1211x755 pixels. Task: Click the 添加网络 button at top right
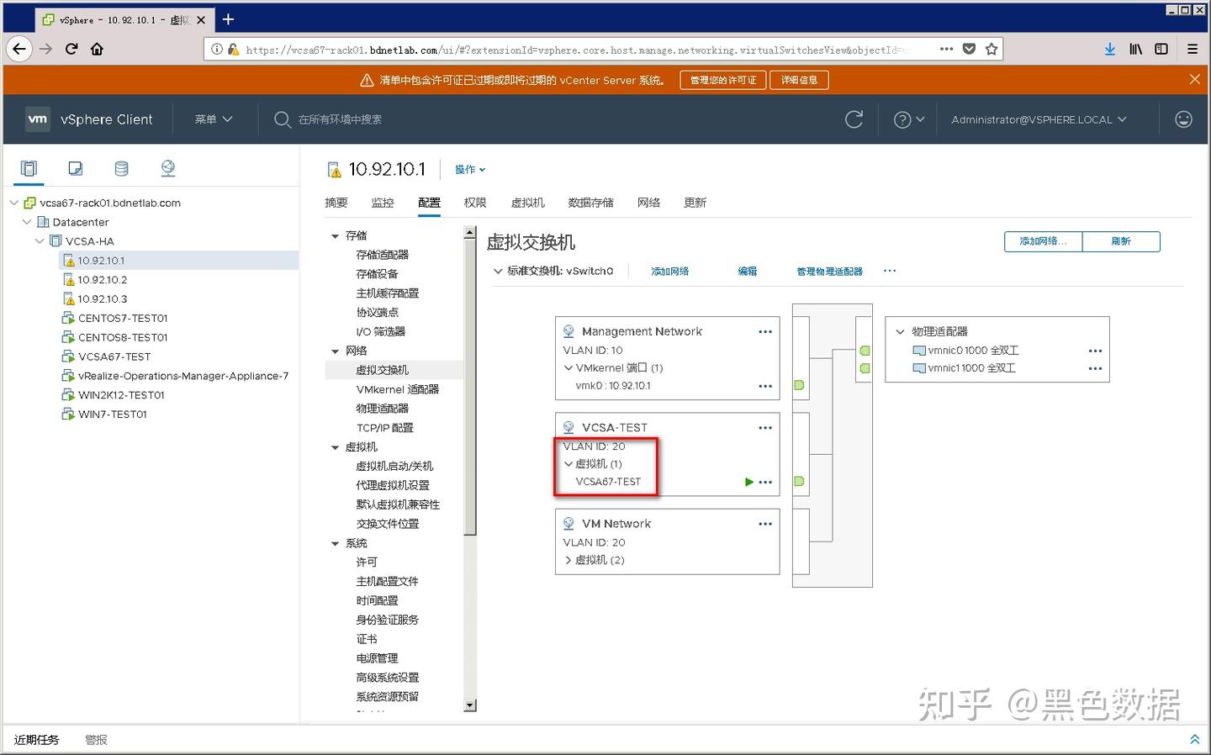click(x=1043, y=241)
